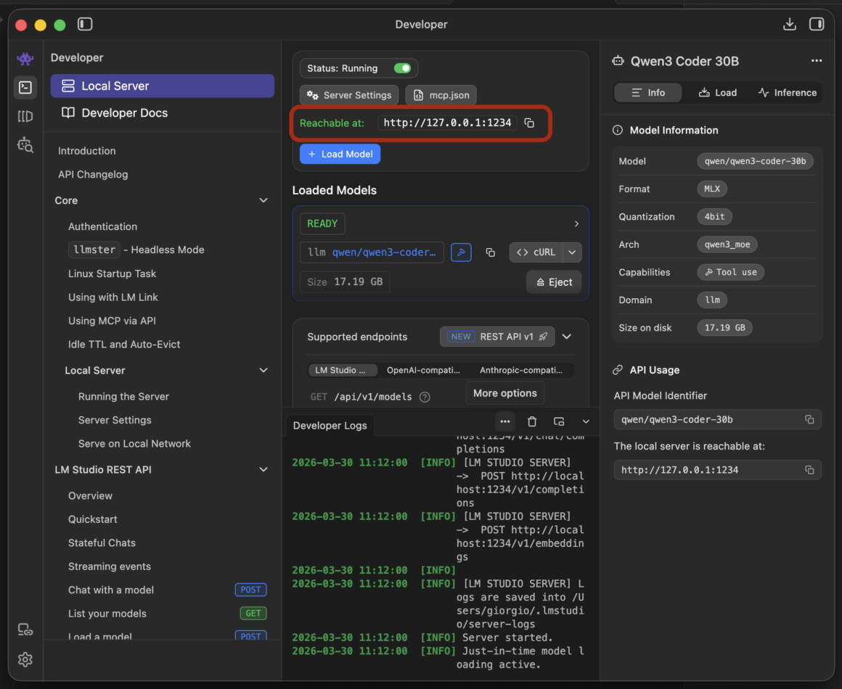The height and width of the screenshot is (689, 842).
Task: Click the loaded model name qwen/qwen3-coder field
Action: (x=372, y=252)
